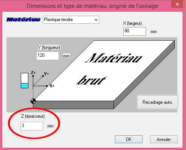The image size is (186, 150).
Task: Click the Z+ axis arrow
Action: pyautogui.click(x=33, y=80)
